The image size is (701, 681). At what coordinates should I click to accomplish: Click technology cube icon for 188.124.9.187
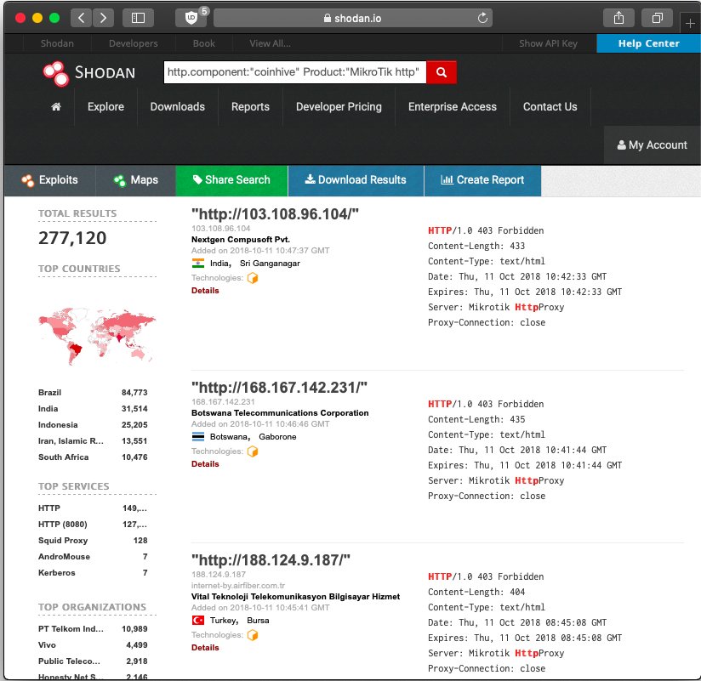253,635
